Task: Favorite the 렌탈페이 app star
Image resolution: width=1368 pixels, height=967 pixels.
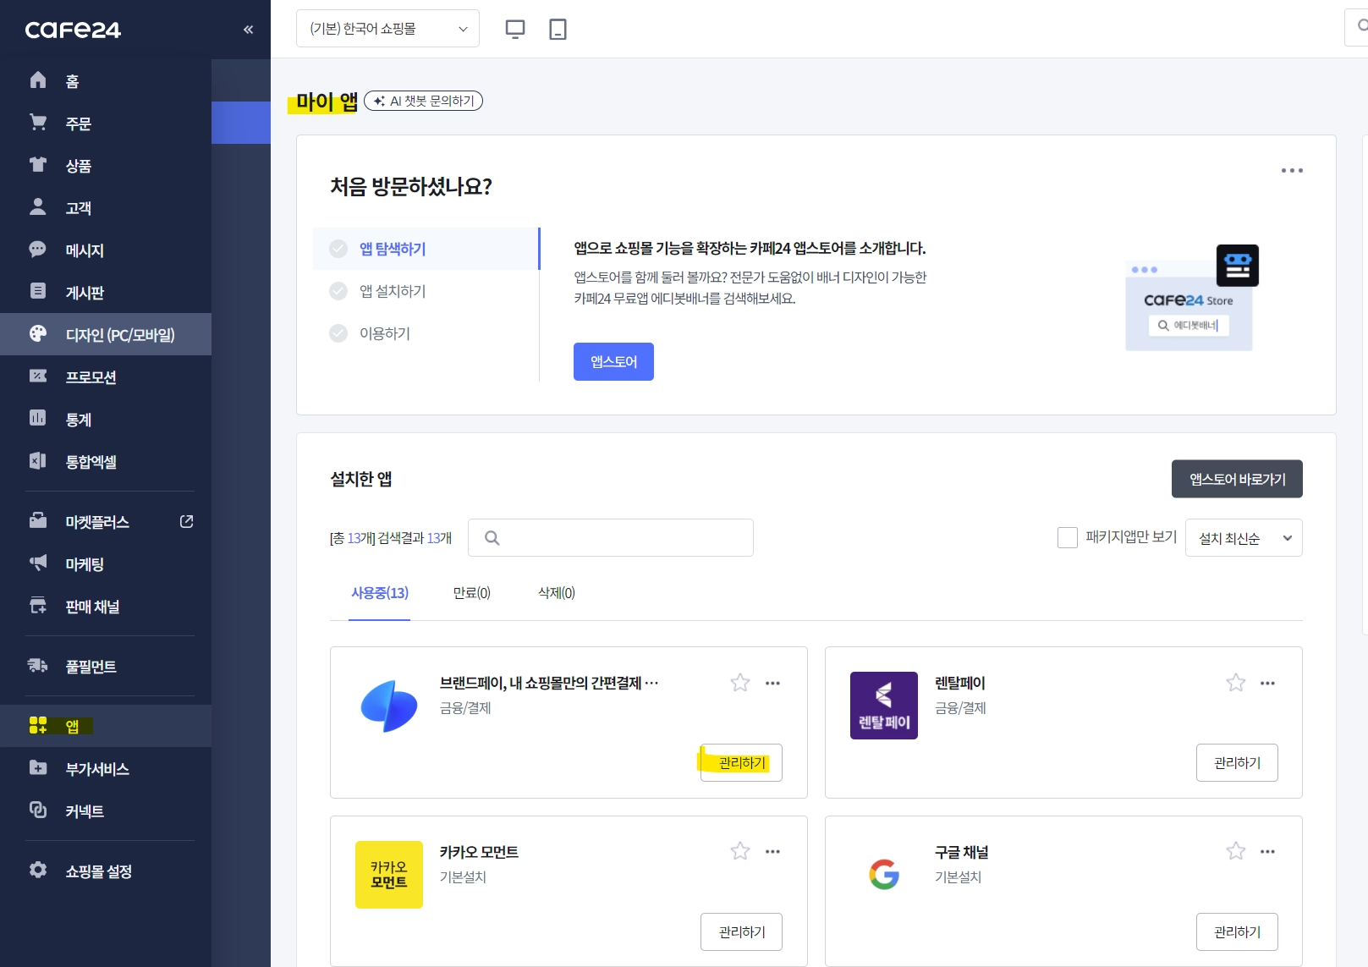Action: click(1236, 683)
